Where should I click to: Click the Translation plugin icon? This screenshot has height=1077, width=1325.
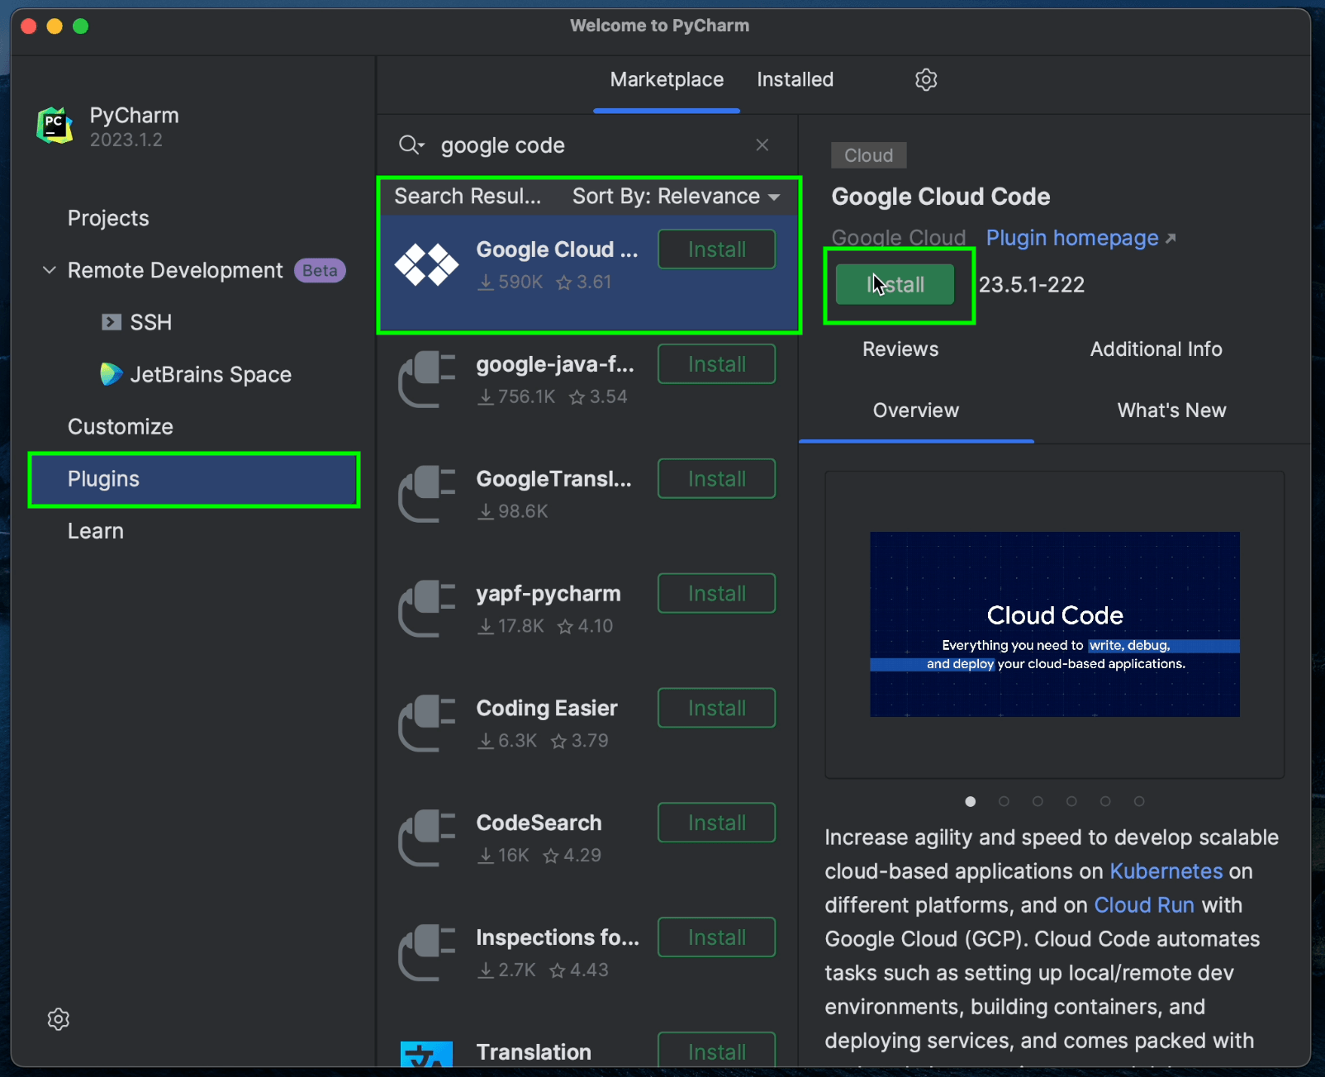[426, 1055]
